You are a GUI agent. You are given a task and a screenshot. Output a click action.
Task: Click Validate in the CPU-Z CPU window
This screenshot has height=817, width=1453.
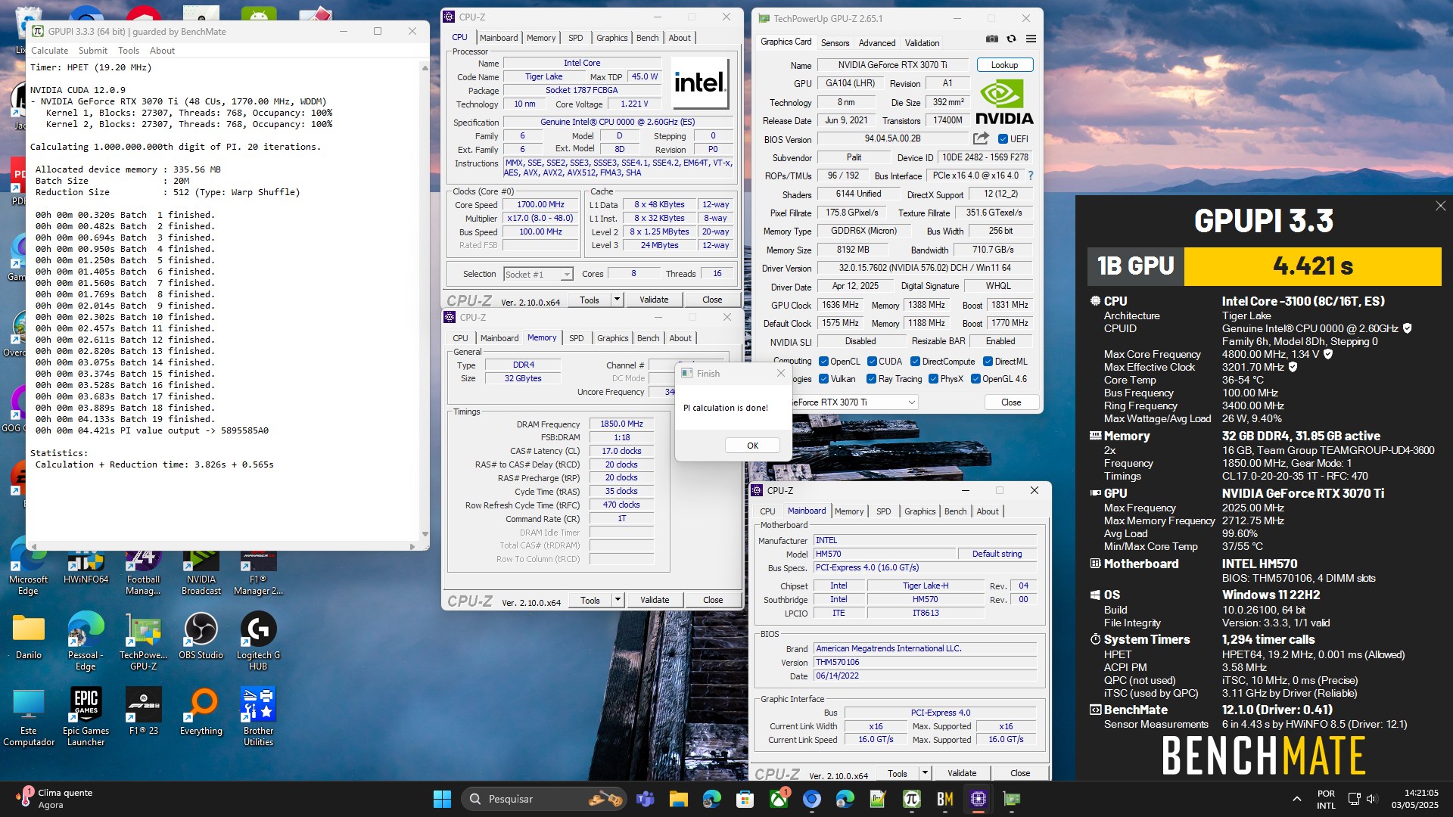pos(654,300)
